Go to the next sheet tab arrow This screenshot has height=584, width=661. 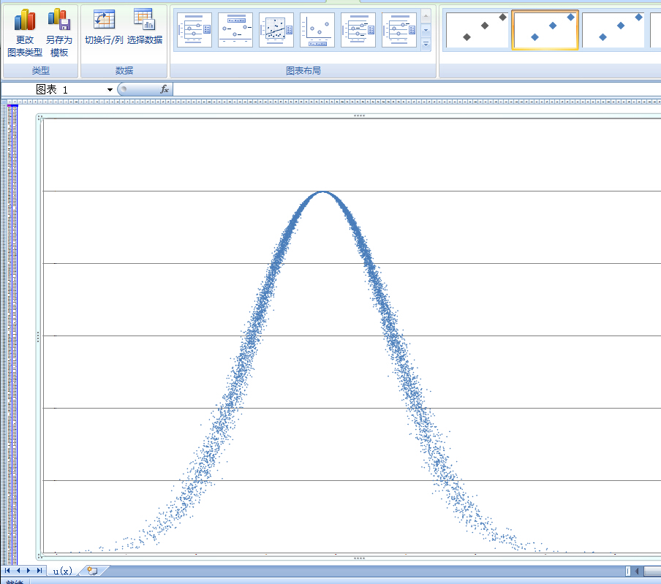29,571
